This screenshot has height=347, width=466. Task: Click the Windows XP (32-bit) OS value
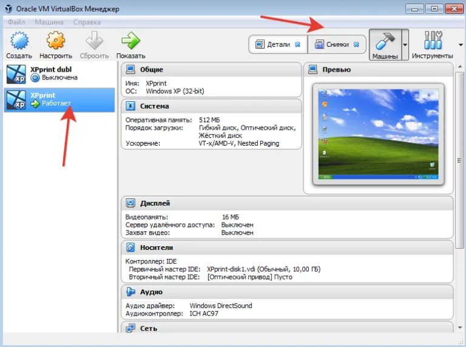(175, 91)
